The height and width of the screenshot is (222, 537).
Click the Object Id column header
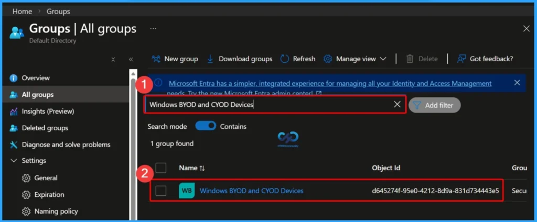point(386,168)
